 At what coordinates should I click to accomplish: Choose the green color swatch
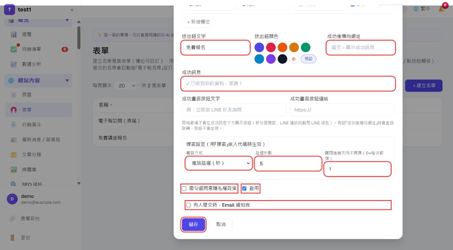pos(306,47)
